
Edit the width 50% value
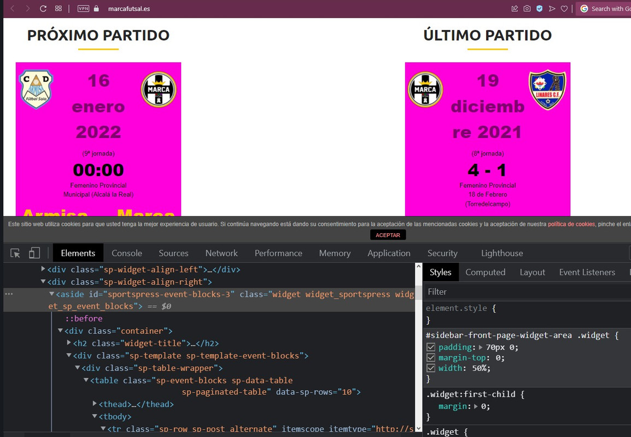tap(481, 368)
